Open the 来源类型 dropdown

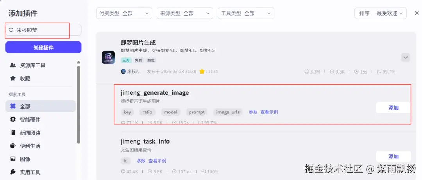[x=185, y=13]
